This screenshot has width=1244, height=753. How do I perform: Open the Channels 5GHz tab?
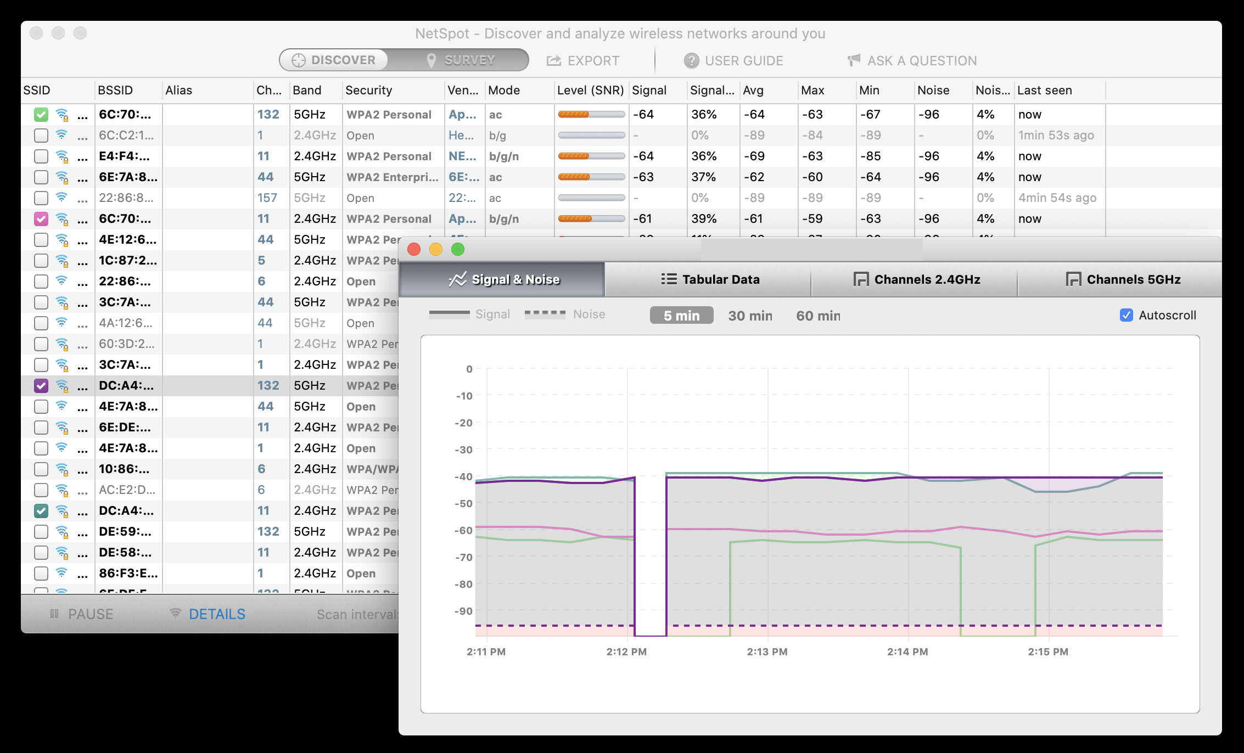point(1120,279)
